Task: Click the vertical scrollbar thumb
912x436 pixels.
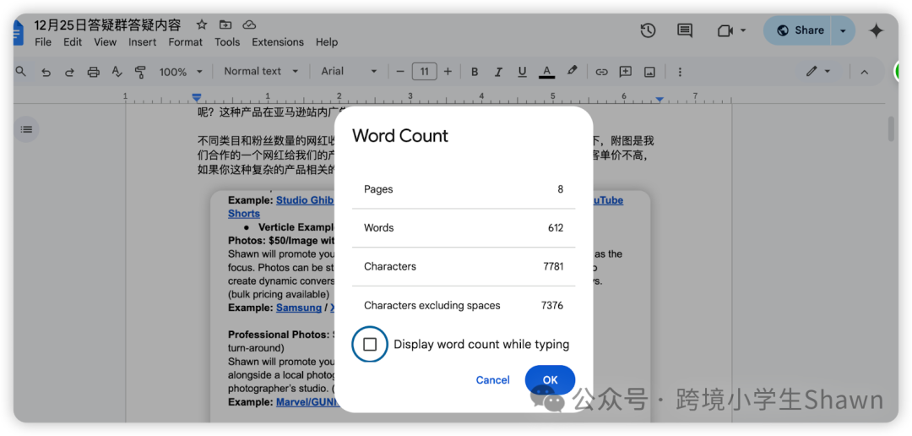Action: (891, 128)
